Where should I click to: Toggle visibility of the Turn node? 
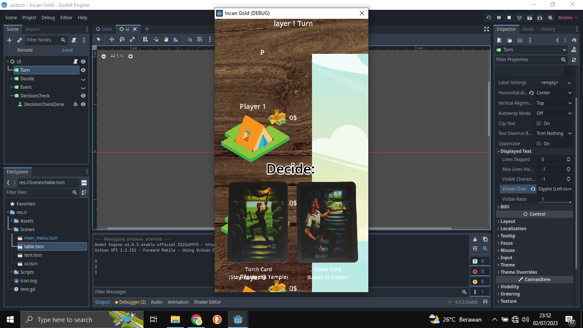pos(83,70)
